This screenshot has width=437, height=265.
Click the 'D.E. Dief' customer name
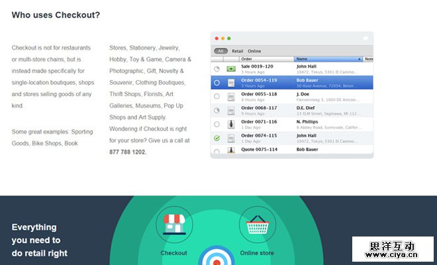(x=305, y=108)
